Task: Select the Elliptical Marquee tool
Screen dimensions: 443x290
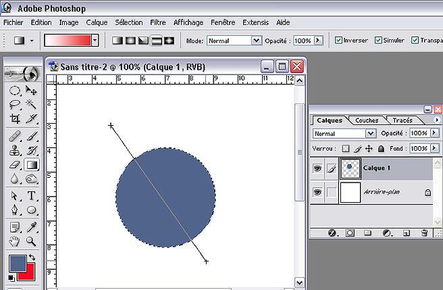Action: [15, 91]
